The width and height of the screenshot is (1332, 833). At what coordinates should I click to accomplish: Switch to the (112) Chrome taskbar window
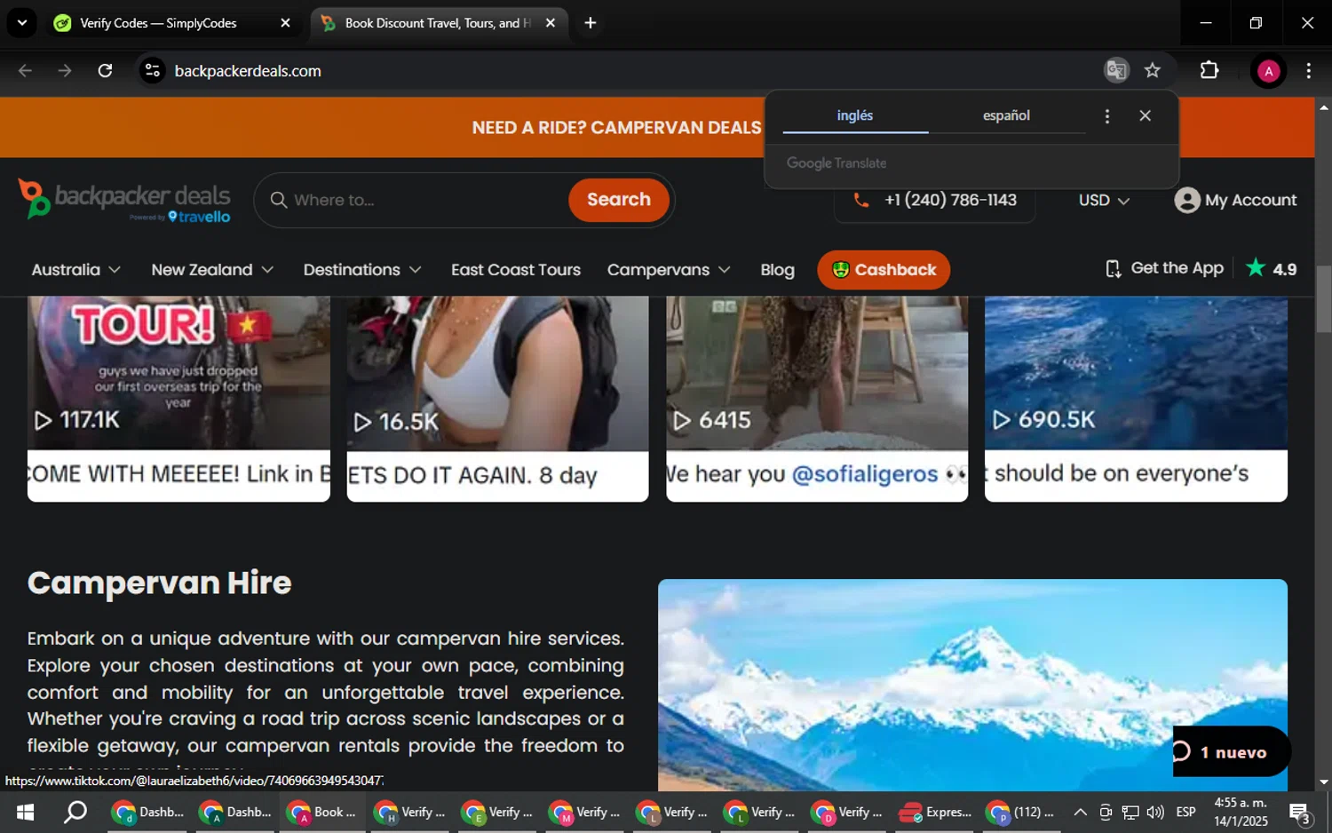click(x=1021, y=812)
